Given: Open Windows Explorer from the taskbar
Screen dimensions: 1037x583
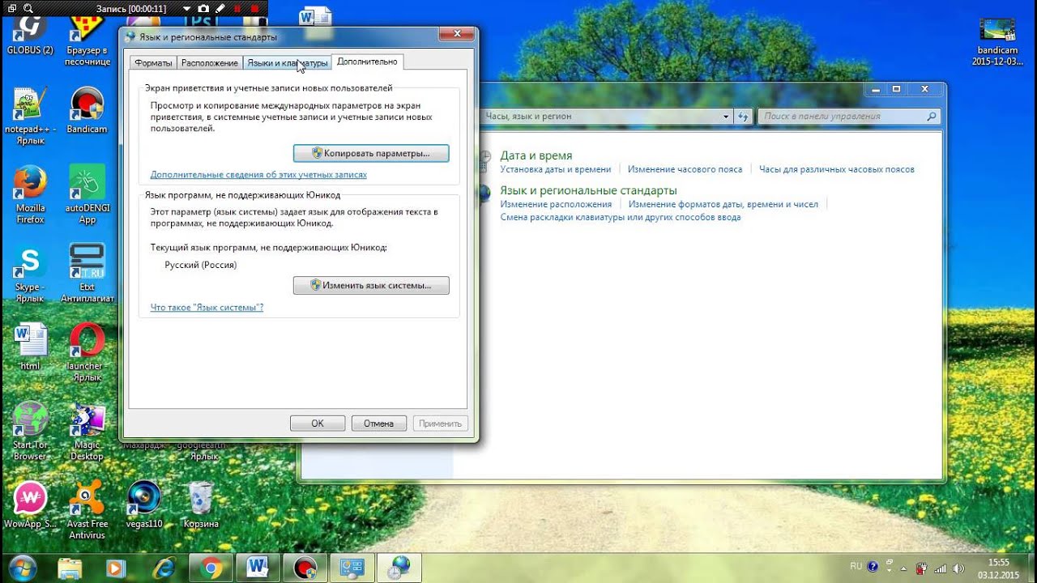Looking at the screenshot, I should tap(70, 568).
